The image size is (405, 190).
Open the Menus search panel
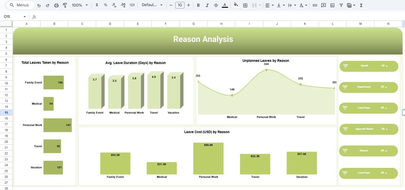tap(20, 5)
